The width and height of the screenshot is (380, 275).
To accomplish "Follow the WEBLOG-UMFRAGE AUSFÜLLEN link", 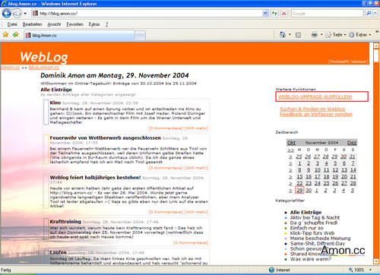I will [315, 96].
